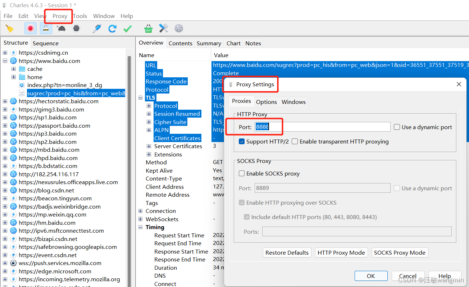Expand the https://csdnimg.cn node
The image size is (469, 287).
(5, 53)
